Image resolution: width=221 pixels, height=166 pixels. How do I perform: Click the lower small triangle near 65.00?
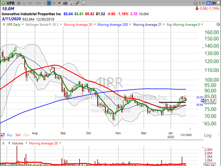click(203, 123)
